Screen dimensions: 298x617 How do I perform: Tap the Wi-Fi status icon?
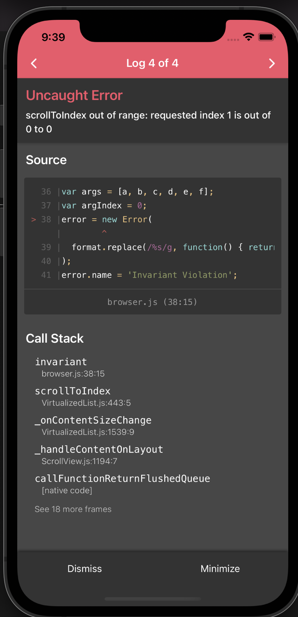[x=249, y=37]
